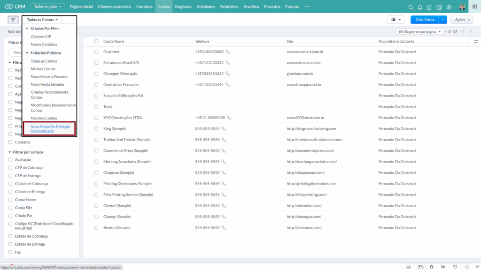This screenshot has width=481, height=270.
Task: Toggle the filter funnel icon
Action: pos(13,20)
